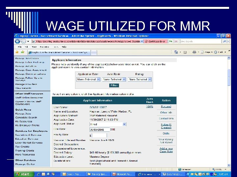Open the GGUM113007 user name link
This screenshot has width=237, height=177.
(98, 107)
